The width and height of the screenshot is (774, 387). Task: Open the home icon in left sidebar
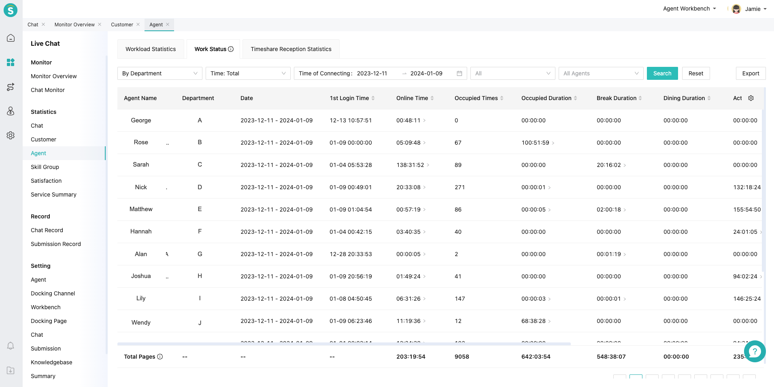click(11, 38)
